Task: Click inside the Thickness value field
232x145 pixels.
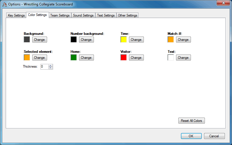Action: tap(45, 67)
